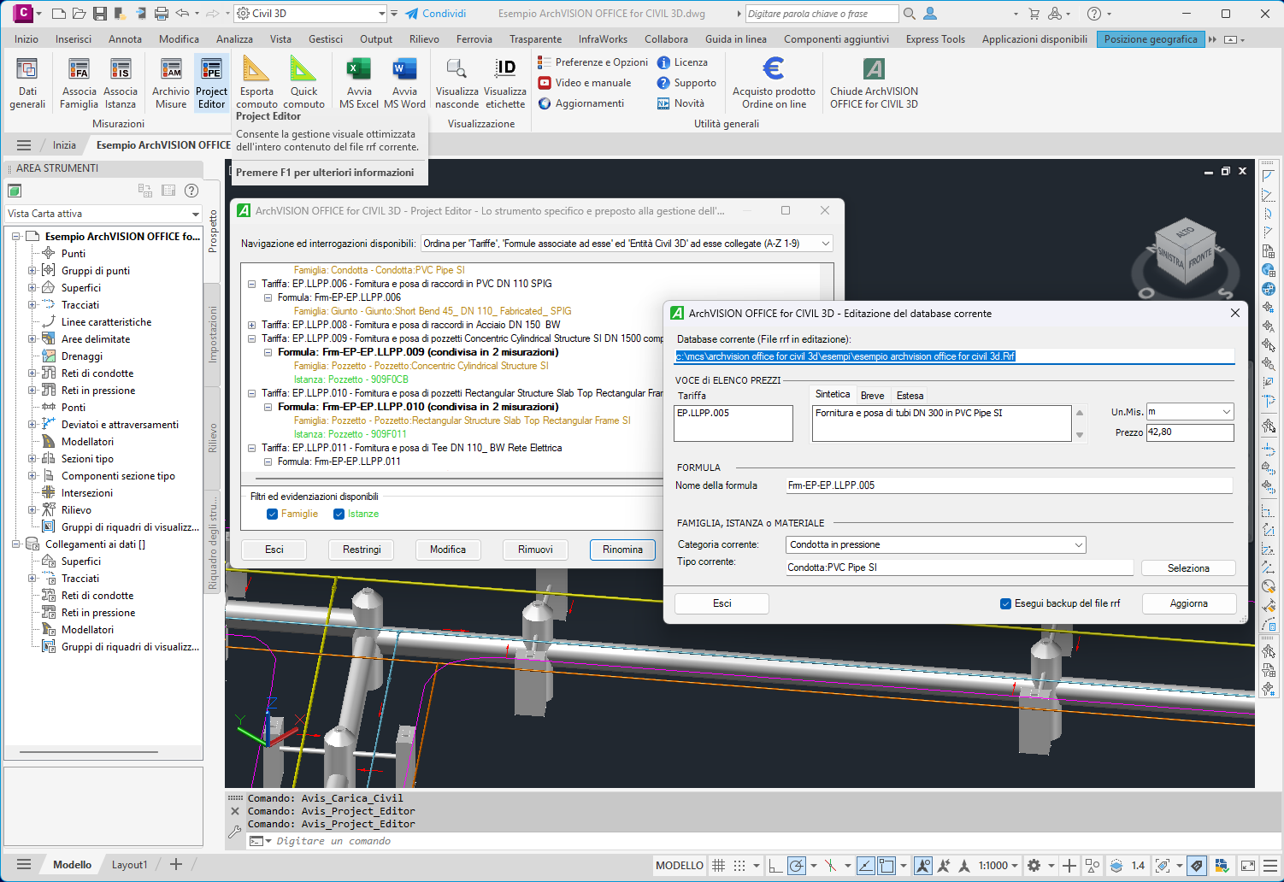Click the Rinomina button
Image resolution: width=1284 pixels, height=882 pixels.
622,550
